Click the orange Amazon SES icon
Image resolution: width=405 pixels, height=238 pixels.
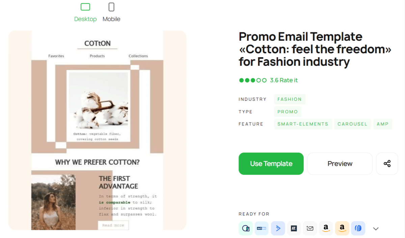(342, 228)
